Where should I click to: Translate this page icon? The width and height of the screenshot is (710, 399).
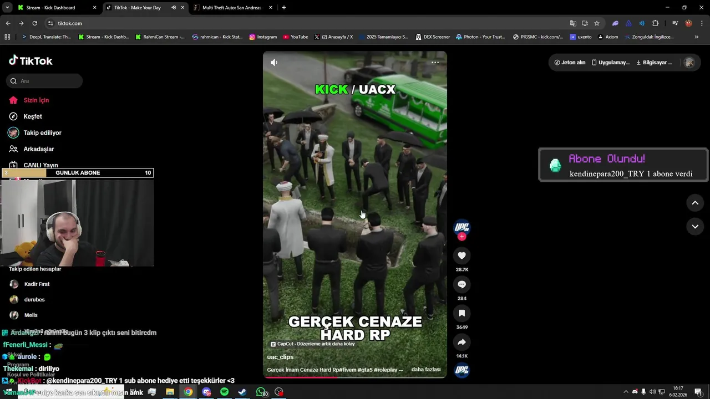(x=573, y=23)
